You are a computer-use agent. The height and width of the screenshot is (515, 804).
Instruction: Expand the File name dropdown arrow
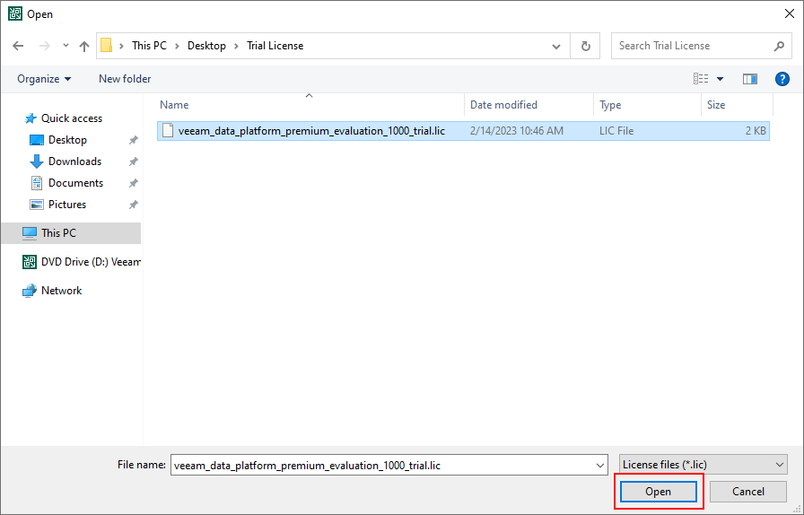pyautogui.click(x=600, y=466)
